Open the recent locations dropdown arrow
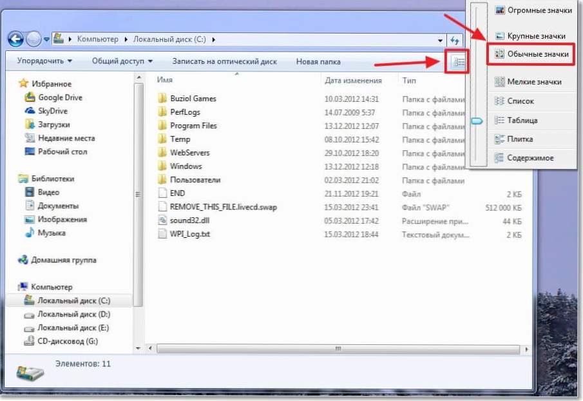The width and height of the screenshot is (583, 401). coord(46,39)
